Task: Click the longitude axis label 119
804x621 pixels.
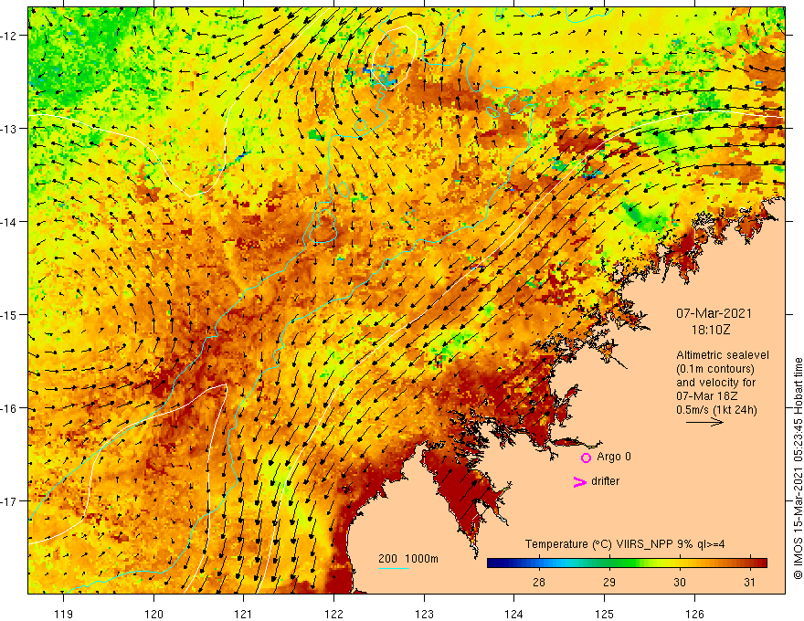Action: point(64,614)
